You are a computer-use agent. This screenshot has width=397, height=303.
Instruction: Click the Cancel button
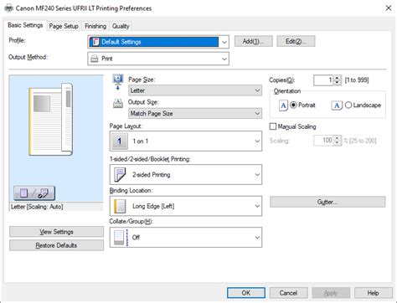click(x=288, y=293)
